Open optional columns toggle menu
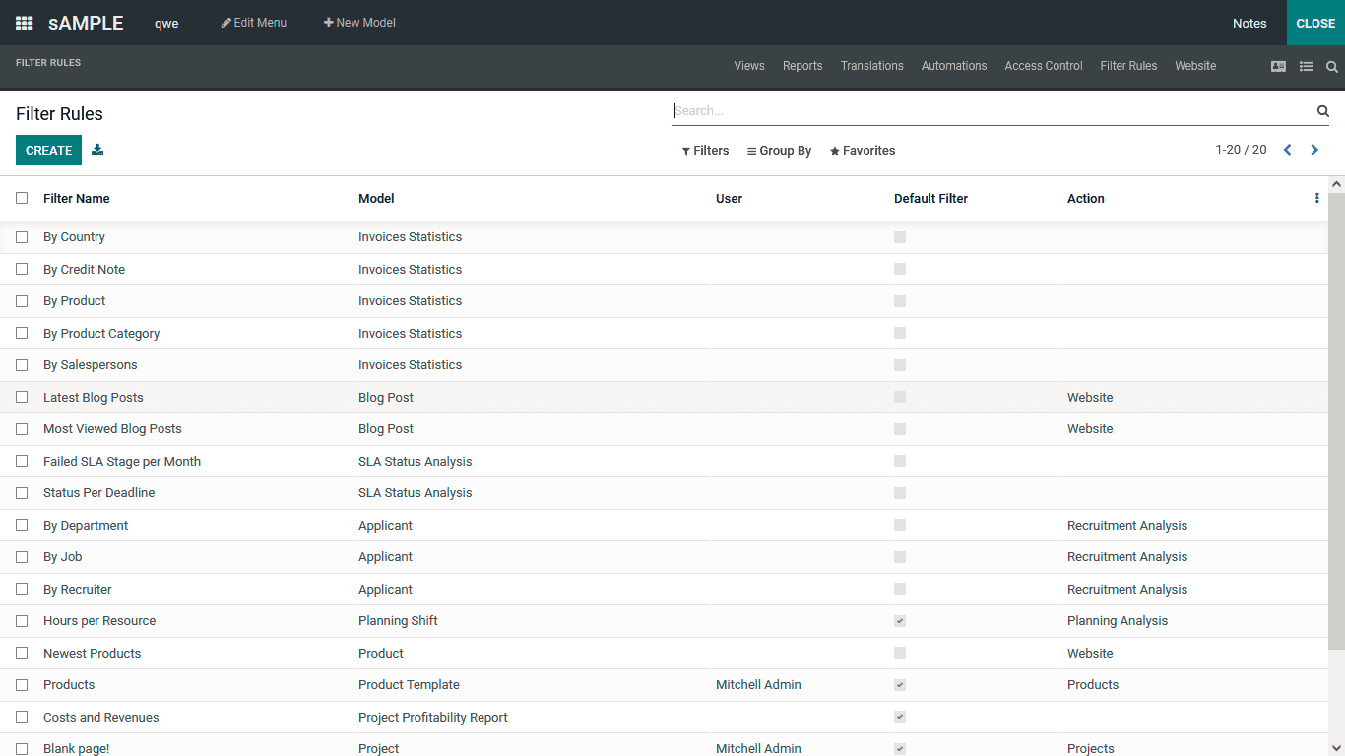 [x=1317, y=198]
